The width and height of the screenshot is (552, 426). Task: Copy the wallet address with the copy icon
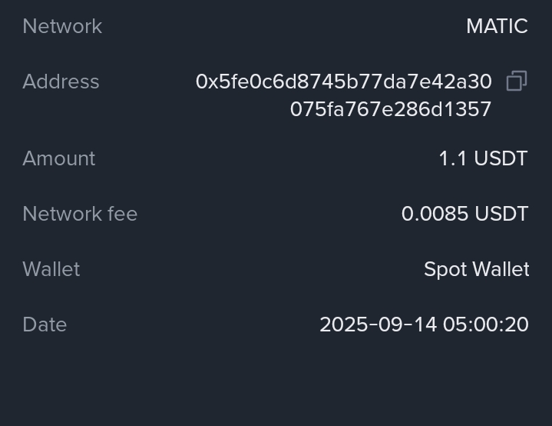click(x=517, y=81)
